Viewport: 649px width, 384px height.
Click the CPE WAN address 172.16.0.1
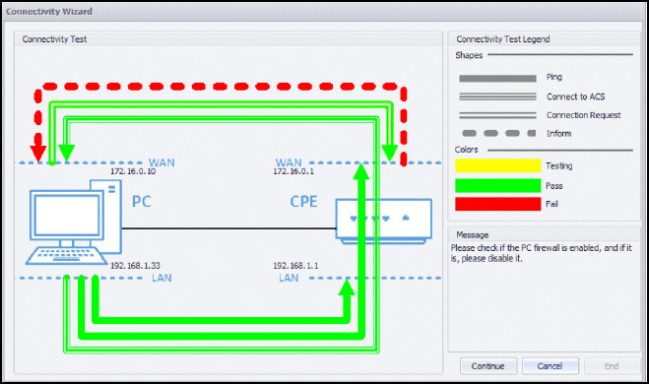(293, 171)
